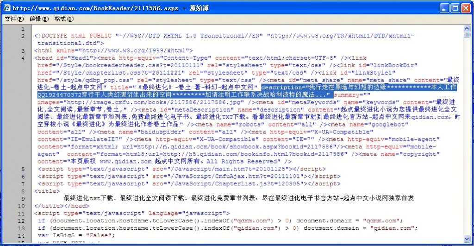Click line number 5 in the gutter
The height and width of the screenshot is (246, 474).
[x=23, y=169]
